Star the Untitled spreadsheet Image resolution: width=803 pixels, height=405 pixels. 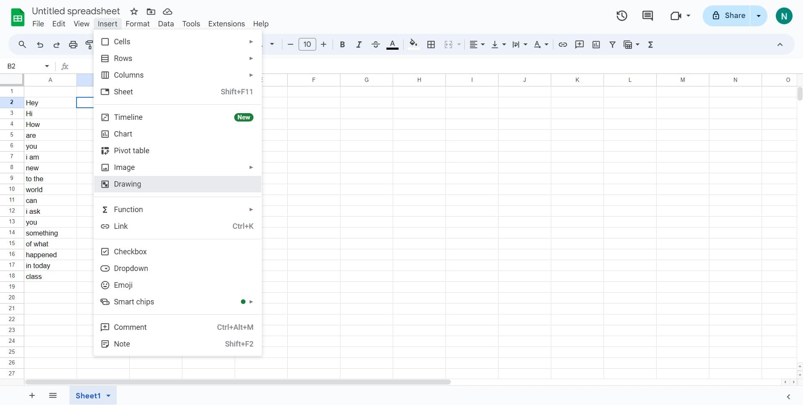(134, 11)
